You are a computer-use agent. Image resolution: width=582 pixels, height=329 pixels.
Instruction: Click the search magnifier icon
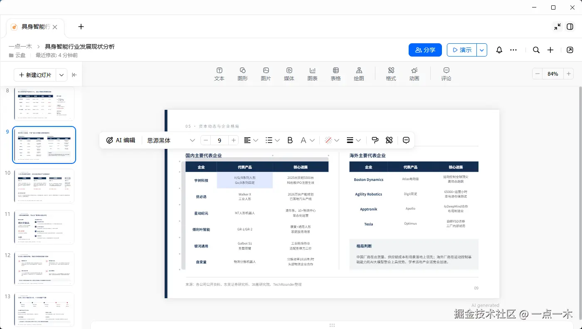point(536,50)
